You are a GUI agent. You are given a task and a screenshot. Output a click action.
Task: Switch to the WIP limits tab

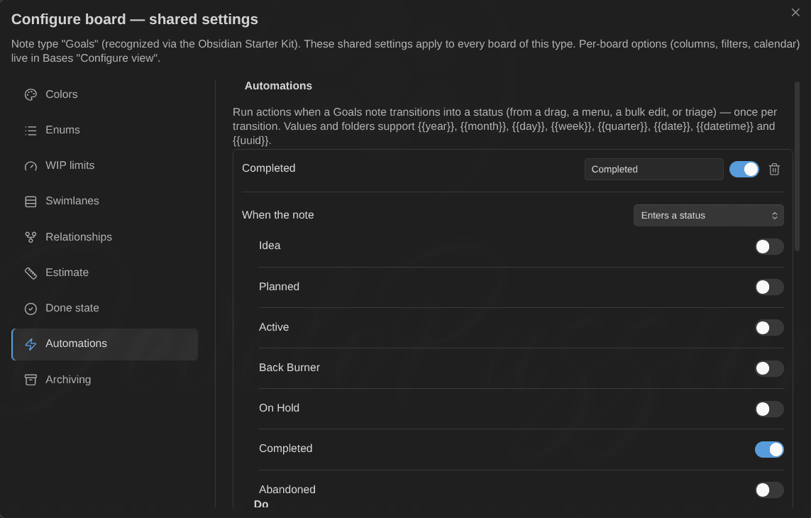click(x=104, y=165)
